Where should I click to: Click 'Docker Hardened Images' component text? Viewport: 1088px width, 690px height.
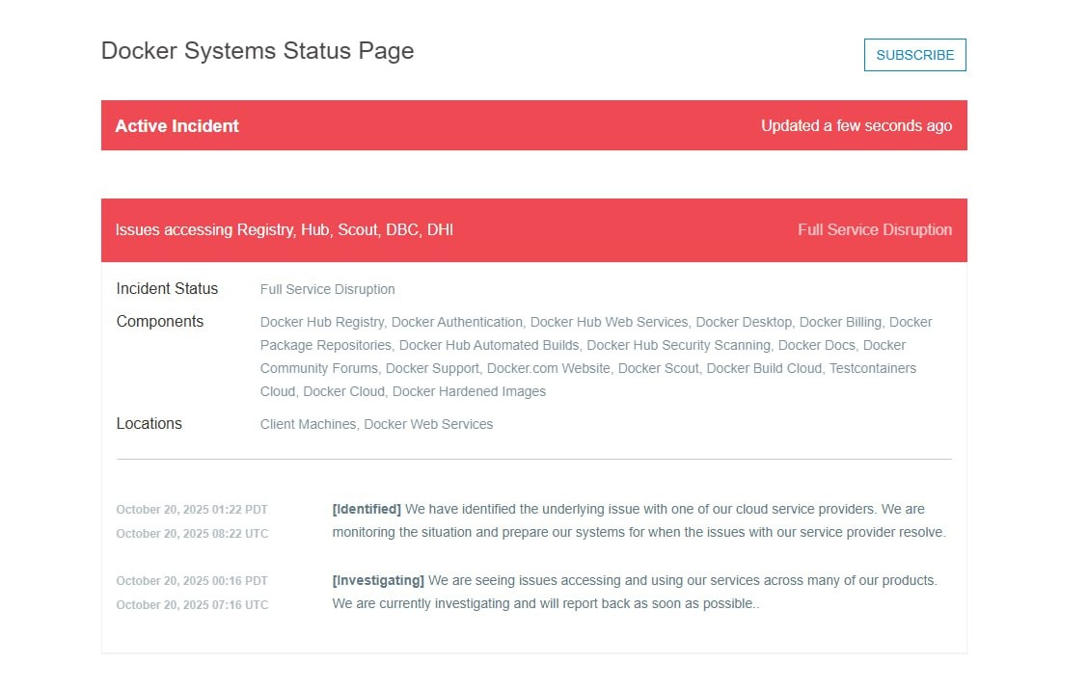pyautogui.click(x=469, y=391)
